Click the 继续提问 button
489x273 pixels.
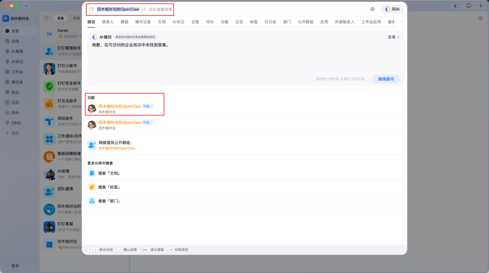pyautogui.click(x=386, y=79)
